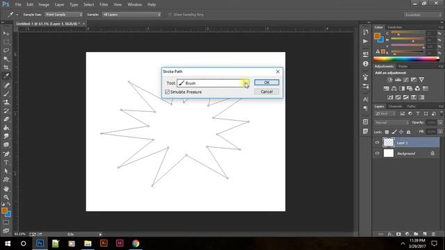Toggle lock position
445x250 pixels.
tap(401, 132)
